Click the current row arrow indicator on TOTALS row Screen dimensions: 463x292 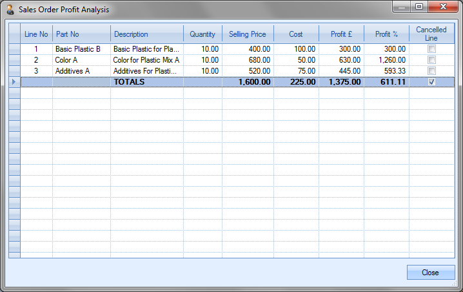[14, 82]
